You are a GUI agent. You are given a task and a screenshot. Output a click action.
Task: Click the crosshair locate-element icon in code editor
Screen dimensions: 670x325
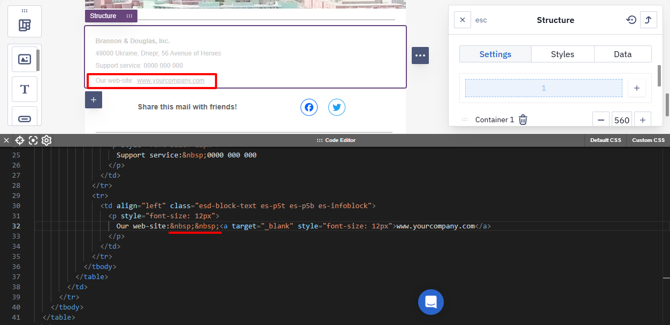(x=20, y=140)
